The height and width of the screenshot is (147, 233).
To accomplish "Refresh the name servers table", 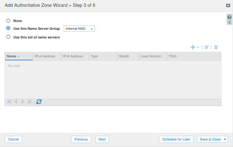I will [x=39, y=102].
